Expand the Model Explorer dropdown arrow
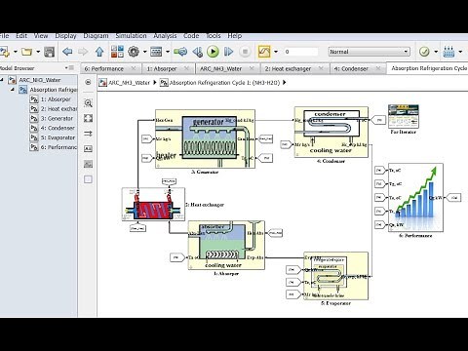This screenshot has height=351, width=468. coord(168,52)
